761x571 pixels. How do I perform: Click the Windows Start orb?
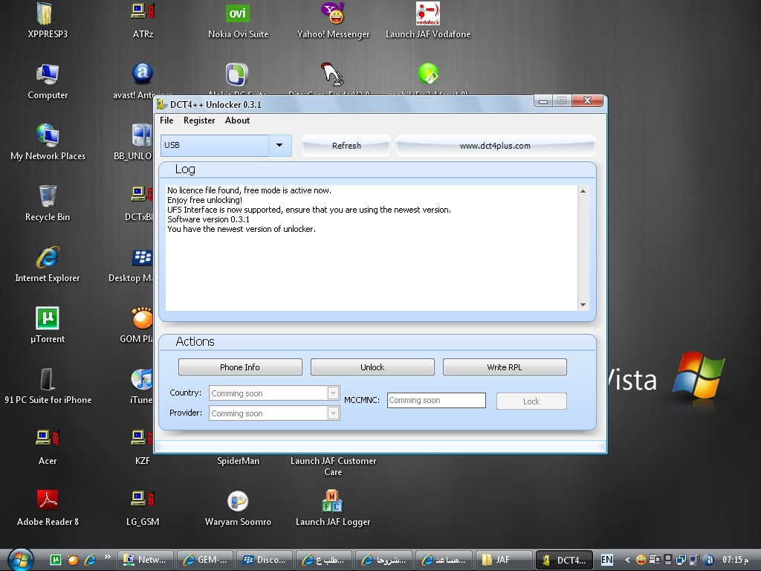[20, 559]
